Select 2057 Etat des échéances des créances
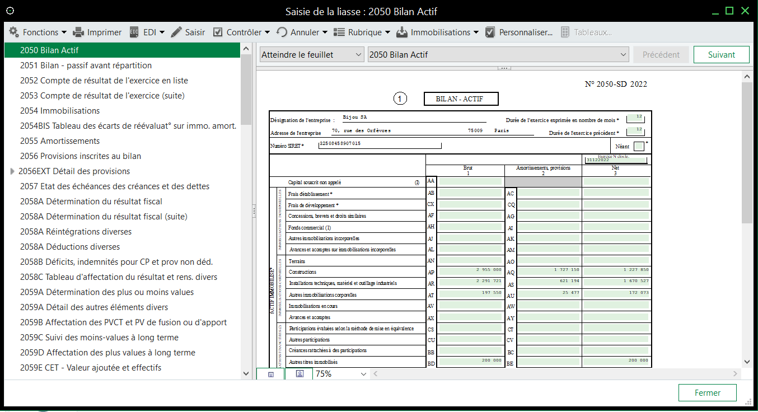Viewport: 758px width, 412px height. click(x=123, y=186)
